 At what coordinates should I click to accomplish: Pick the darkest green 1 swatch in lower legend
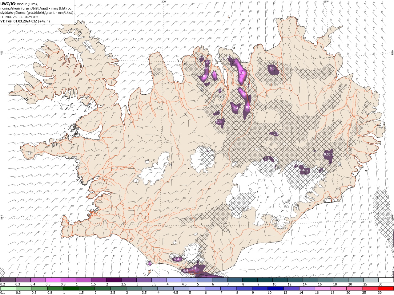[x=71, y=289]
